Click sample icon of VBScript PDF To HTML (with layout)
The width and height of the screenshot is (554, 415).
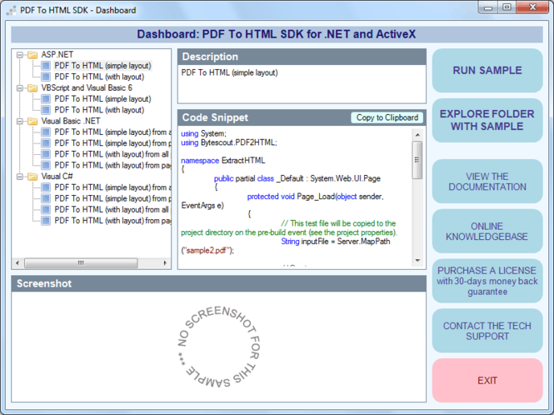(x=46, y=110)
